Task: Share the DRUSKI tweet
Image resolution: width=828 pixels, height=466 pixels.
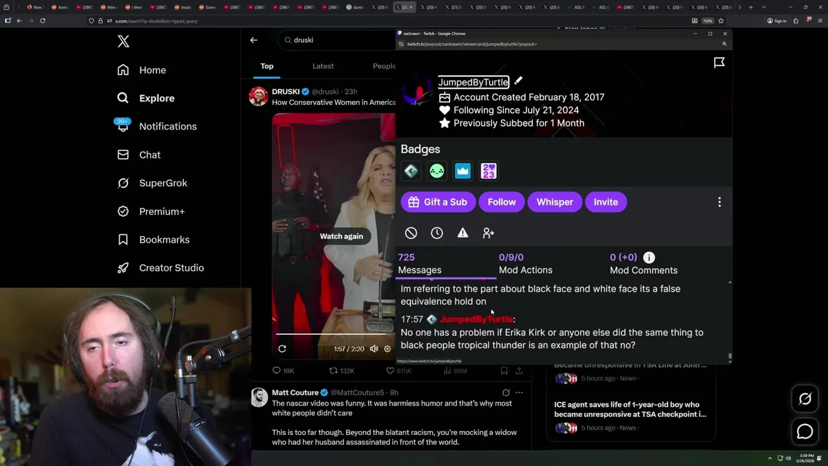Action: pos(519,371)
